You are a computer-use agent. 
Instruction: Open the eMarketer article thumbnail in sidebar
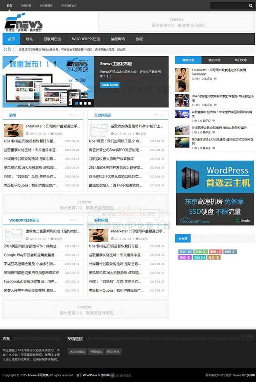182,80
